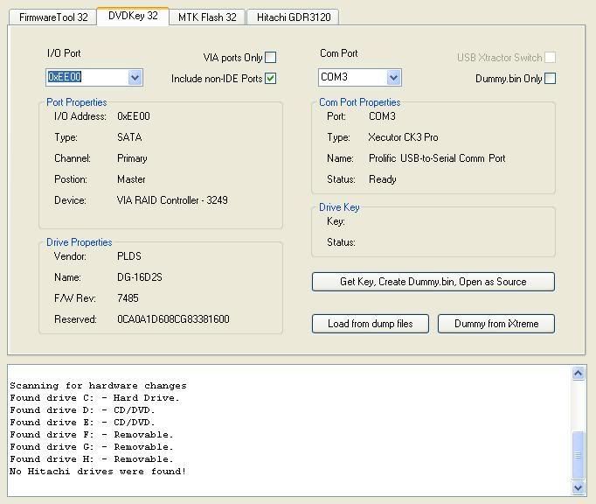The image size is (596, 504).
Task: Click log line Found drive D: CD/DVD
Action: [82, 410]
